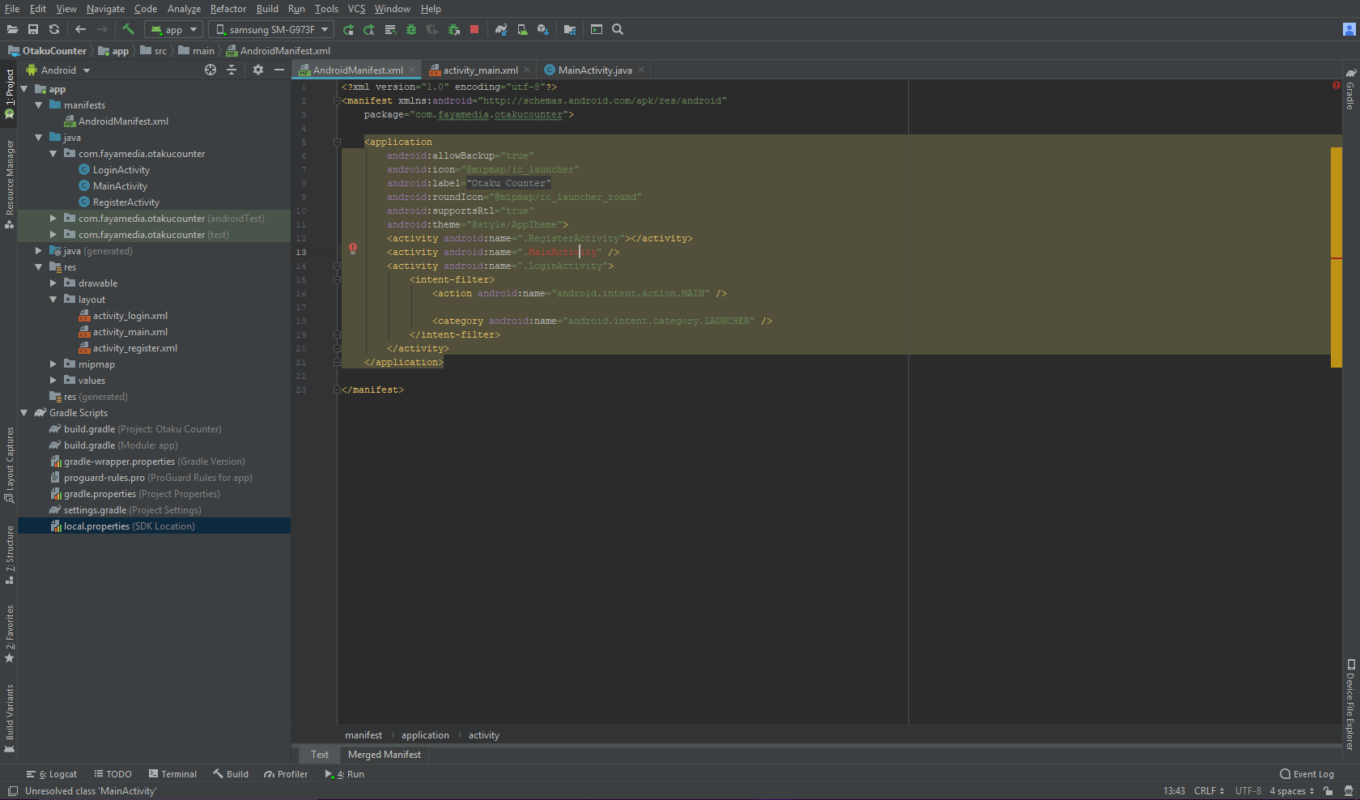Switch to MainActivity.java editor tab
1360x800 pixels.
pos(595,70)
